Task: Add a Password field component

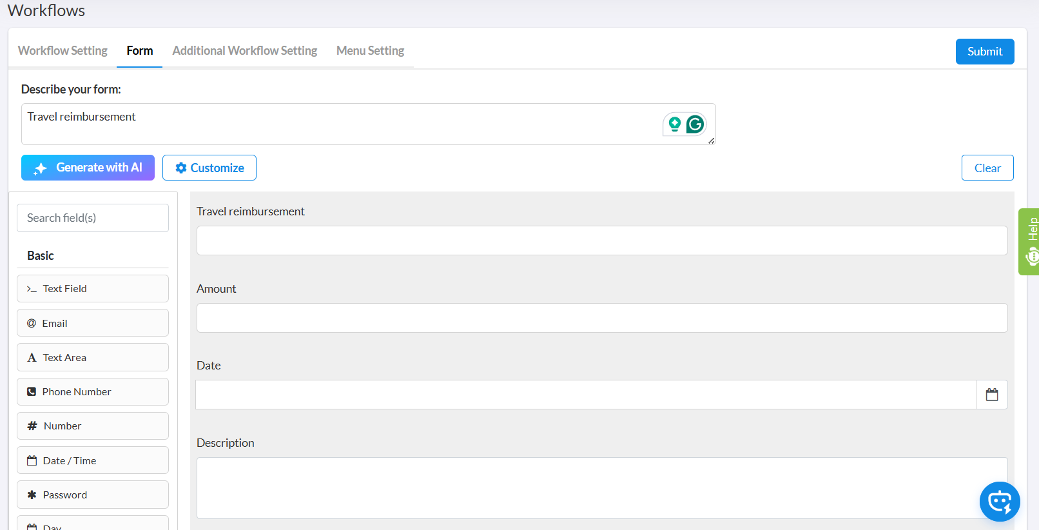Action: click(x=93, y=495)
